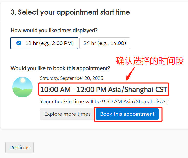Click Asia/Shanghai-CST in the bold time slot
This screenshot has width=188, height=158.
tap(137, 90)
